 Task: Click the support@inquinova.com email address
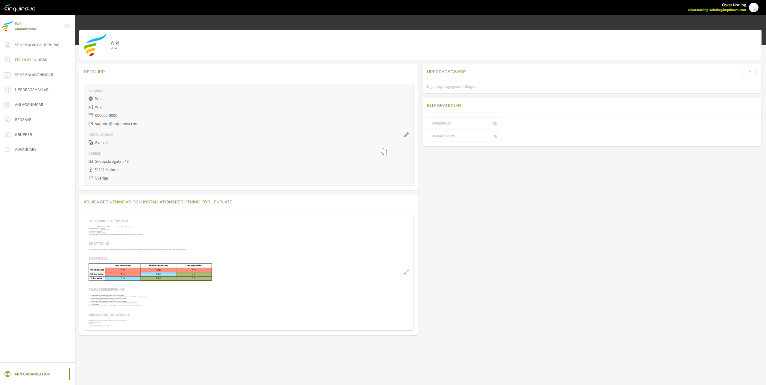pyautogui.click(x=116, y=124)
